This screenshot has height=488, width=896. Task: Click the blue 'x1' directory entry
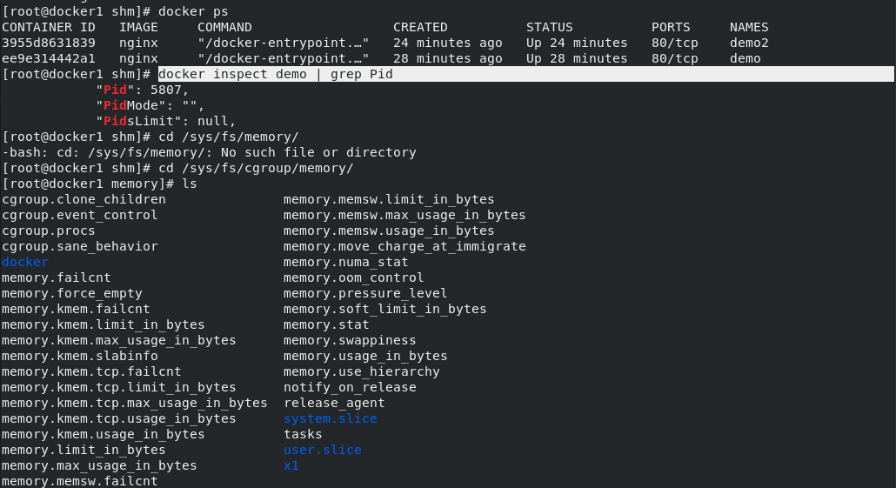pos(291,465)
